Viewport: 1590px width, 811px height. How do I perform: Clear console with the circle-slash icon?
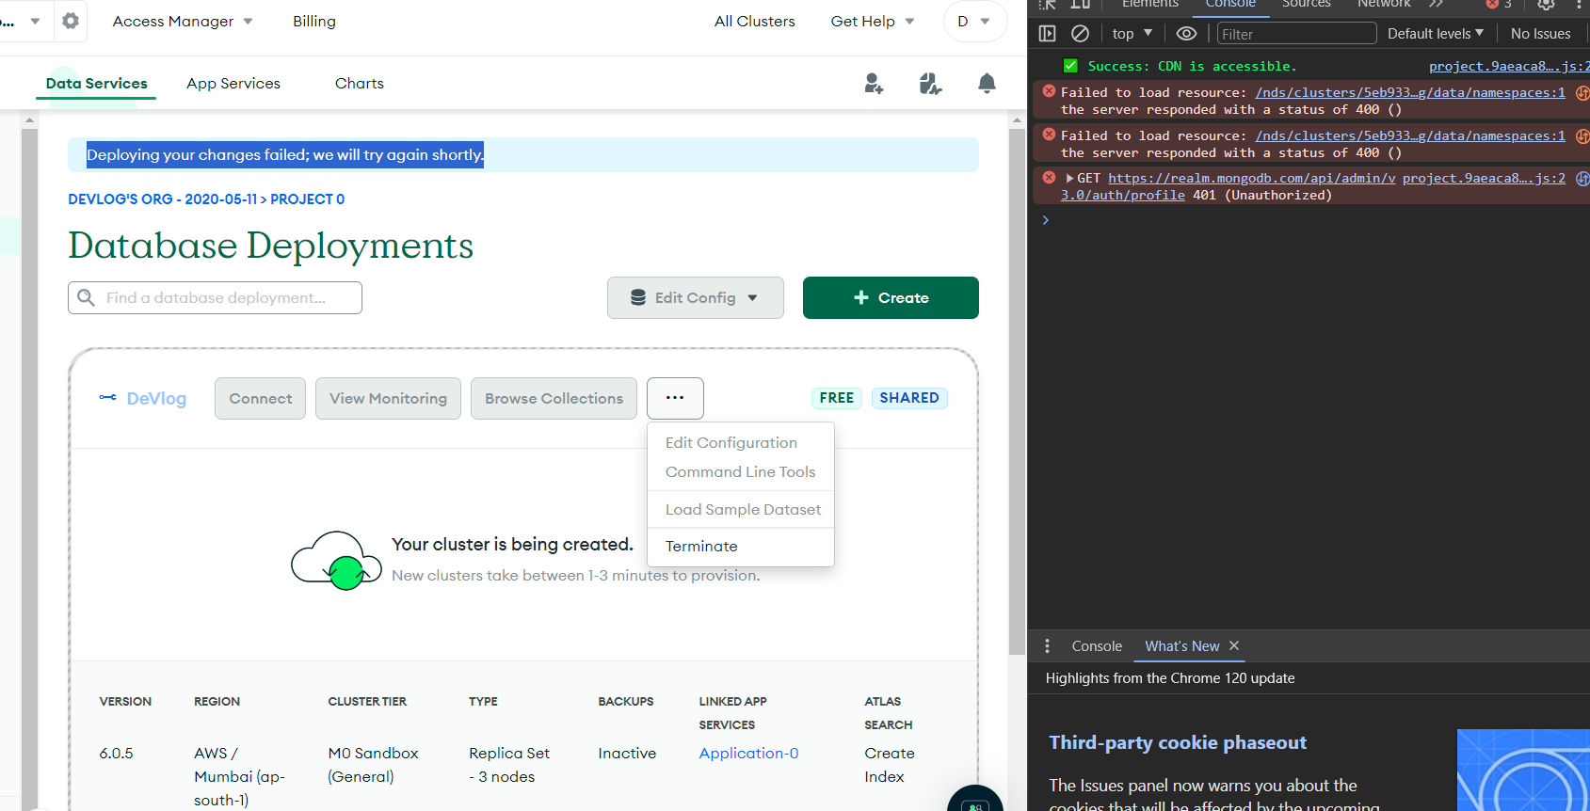tap(1080, 34)
